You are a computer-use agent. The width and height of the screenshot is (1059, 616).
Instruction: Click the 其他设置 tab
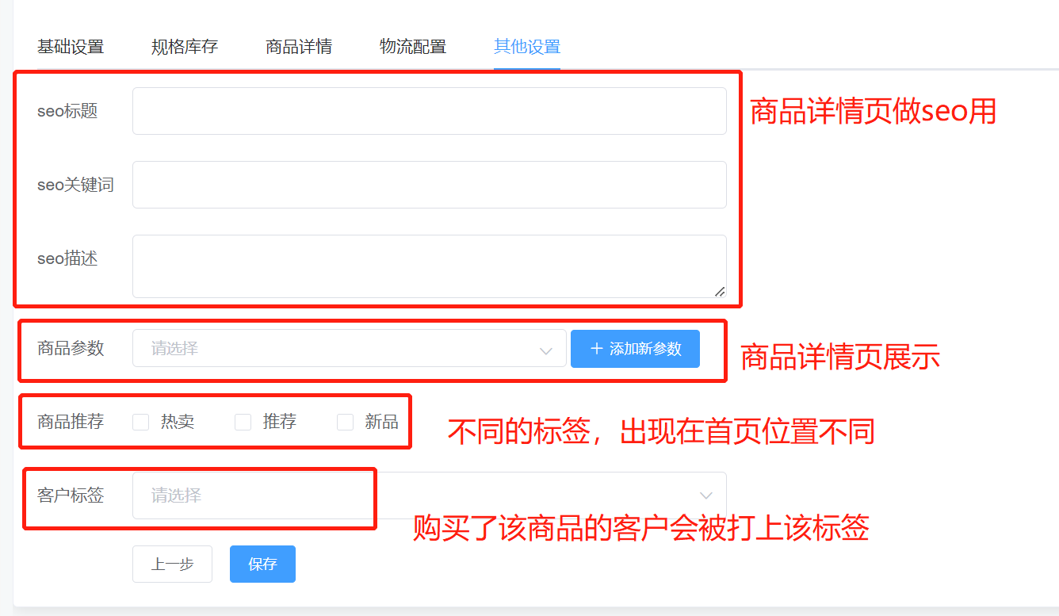526,47
